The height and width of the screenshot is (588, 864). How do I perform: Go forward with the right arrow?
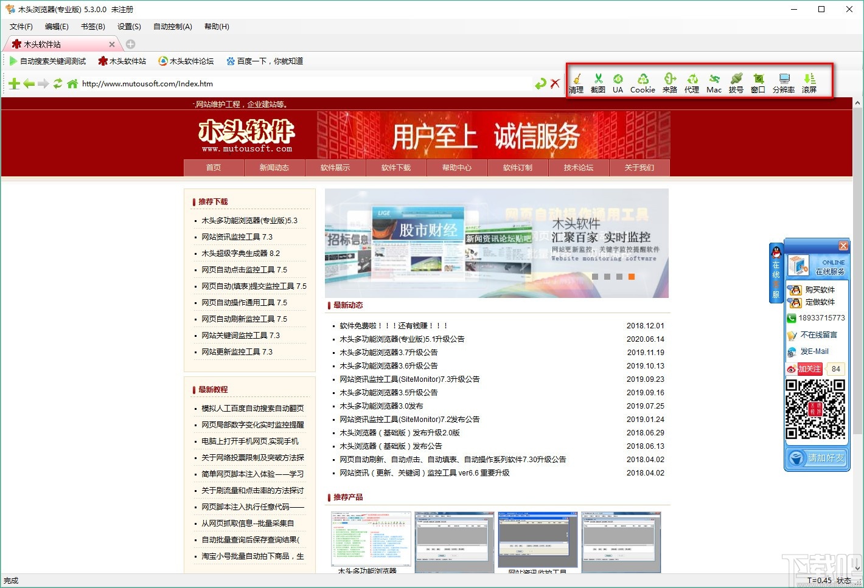(x=43, y=84)
